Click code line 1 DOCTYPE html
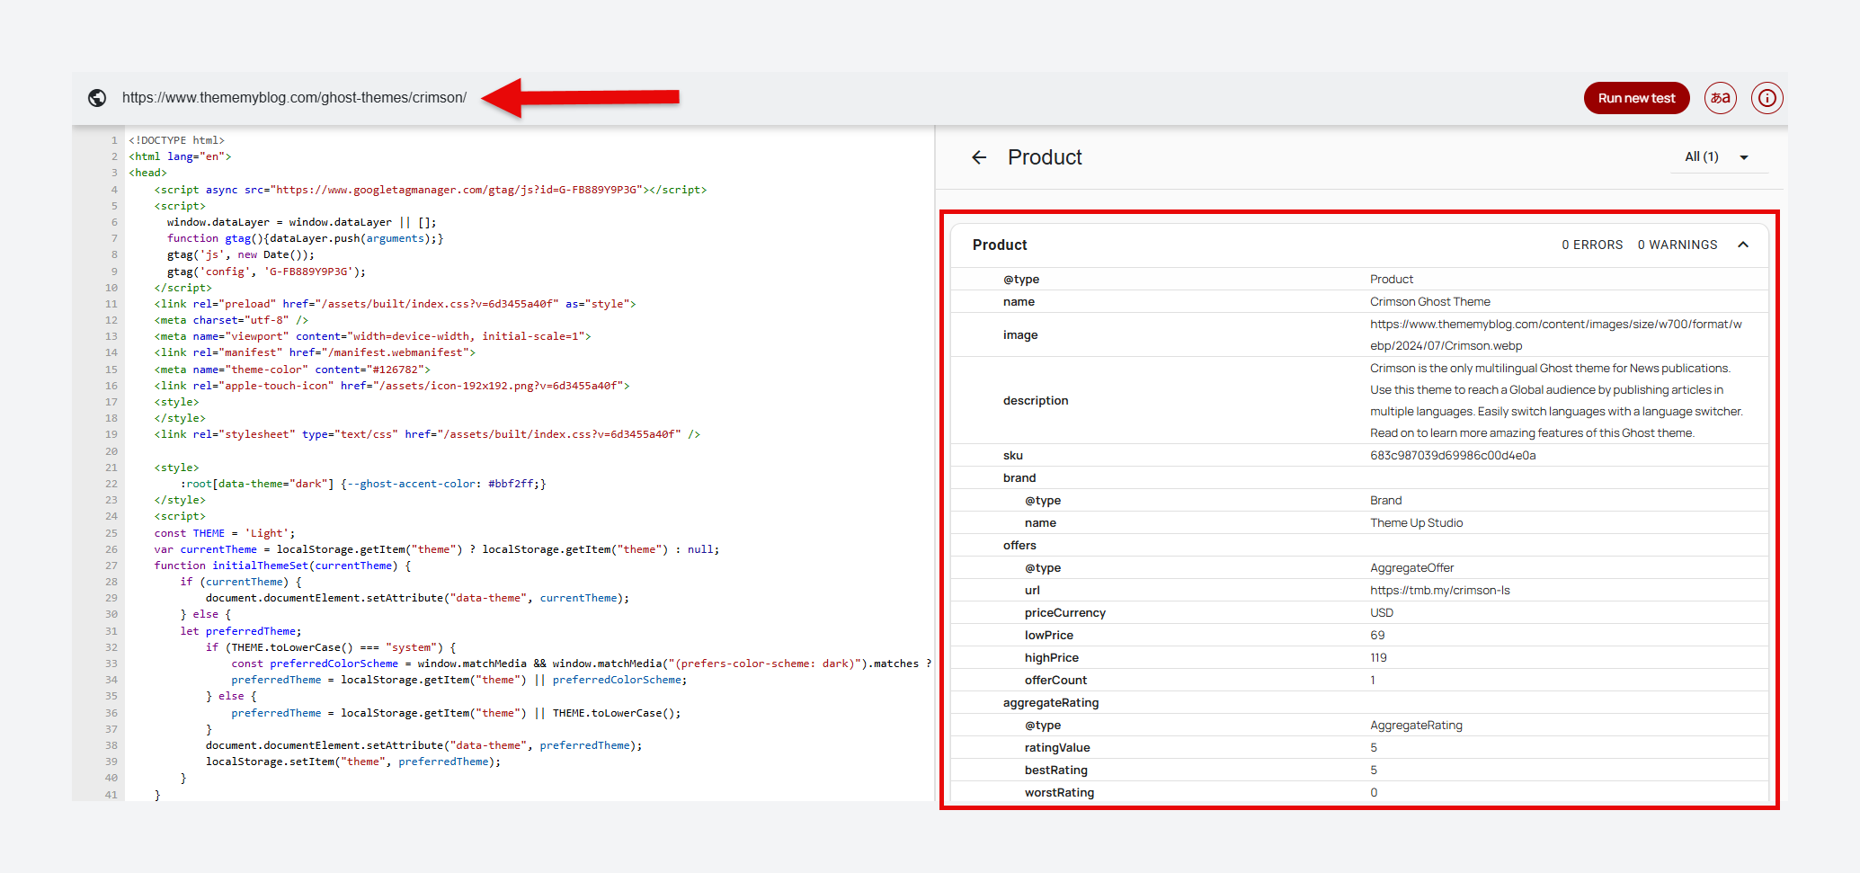The height and width of the screenshot is (873, 1860). click(x=176, y=140)
